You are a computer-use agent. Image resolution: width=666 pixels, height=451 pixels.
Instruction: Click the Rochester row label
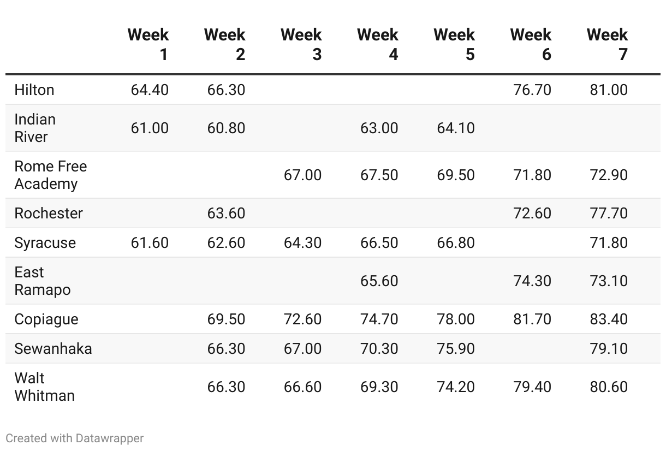tap(49, 213)
